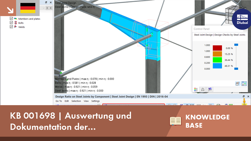Viewport: 251px width, 141px height.
Task: Click the blue legend color swatch
Action: pos(217,66)
